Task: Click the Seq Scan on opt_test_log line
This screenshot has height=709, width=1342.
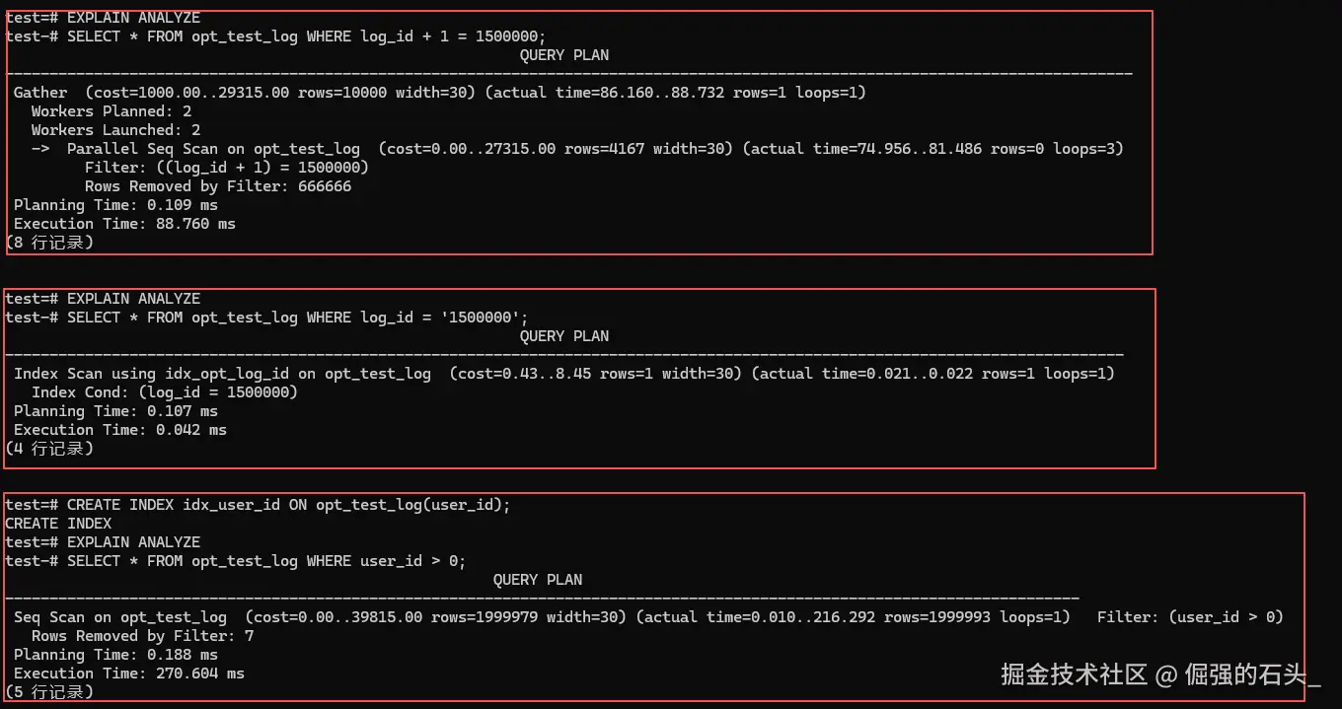Action: pyautogui.click(x=648, y=617)
